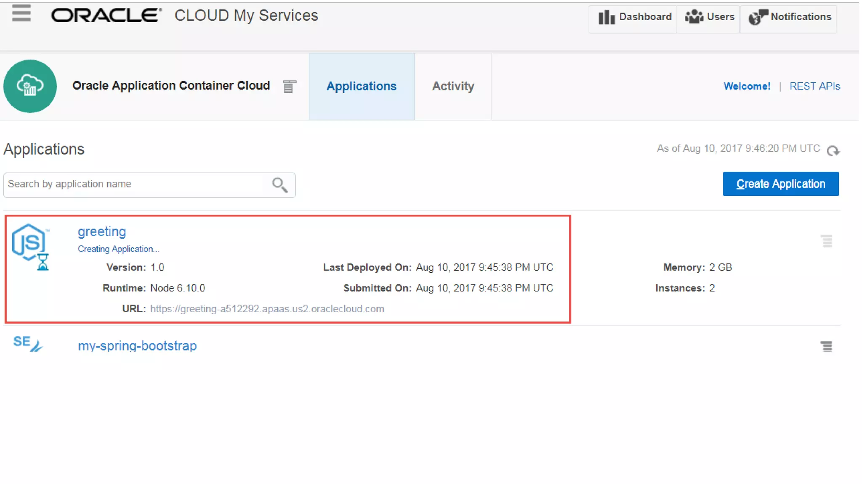Open the Dashboard button

[x=635, y=17]
